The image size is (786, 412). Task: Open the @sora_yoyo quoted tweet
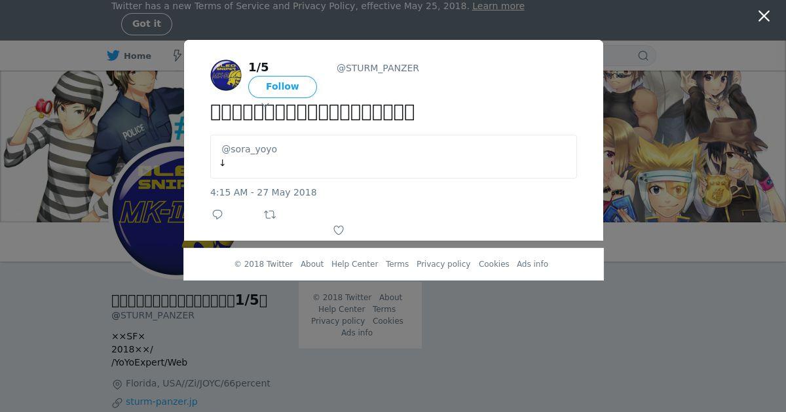point(394,156)
